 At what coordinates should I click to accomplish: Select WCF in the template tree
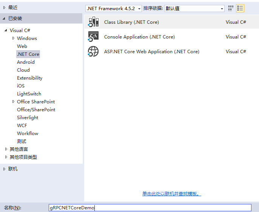coord(22,125)
